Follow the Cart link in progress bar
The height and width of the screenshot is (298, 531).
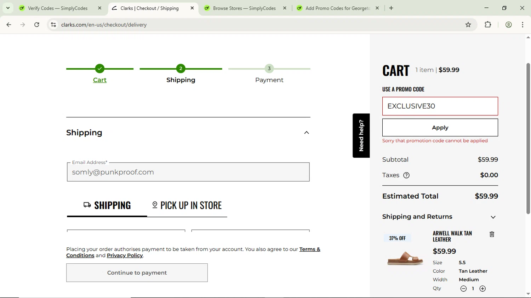tap(100, 80)
